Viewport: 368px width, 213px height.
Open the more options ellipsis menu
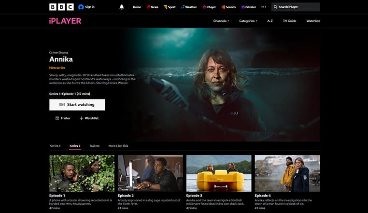tap(264, 7)
